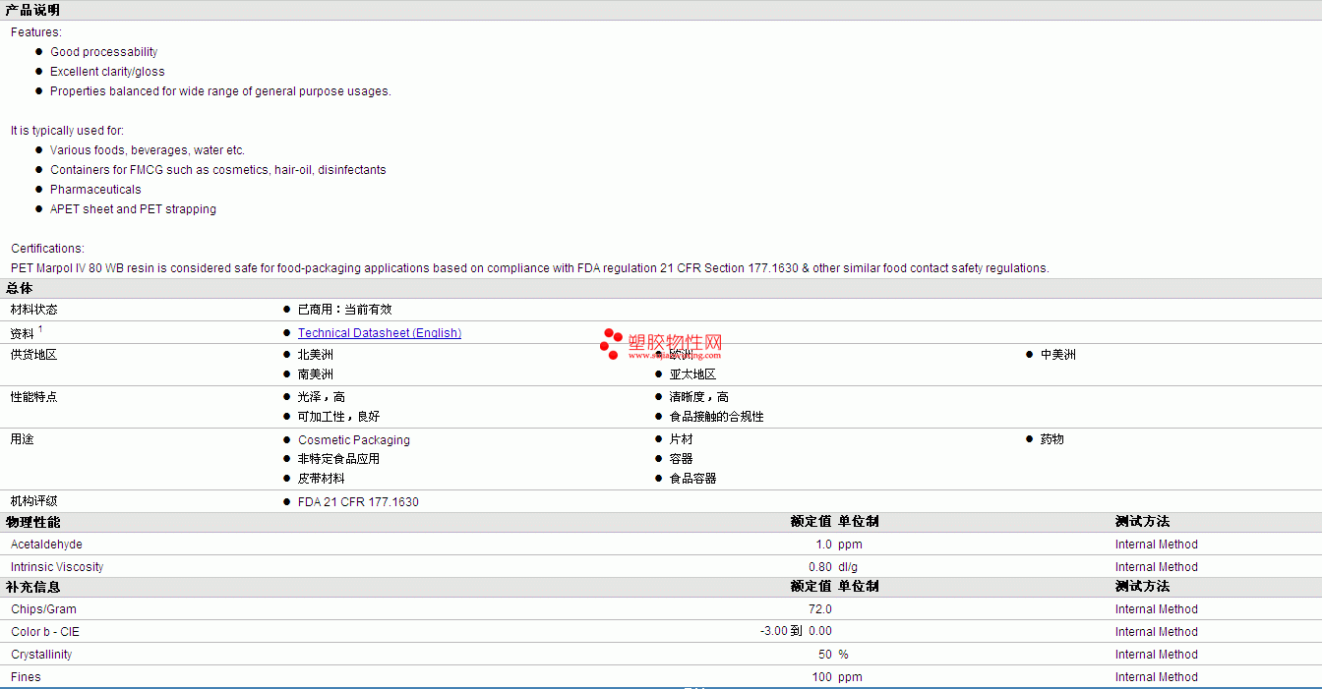Screen dimensions: 1322x689
Task: Click Internal Method in the Acetaldehyde row
Action: [1157, 545]
